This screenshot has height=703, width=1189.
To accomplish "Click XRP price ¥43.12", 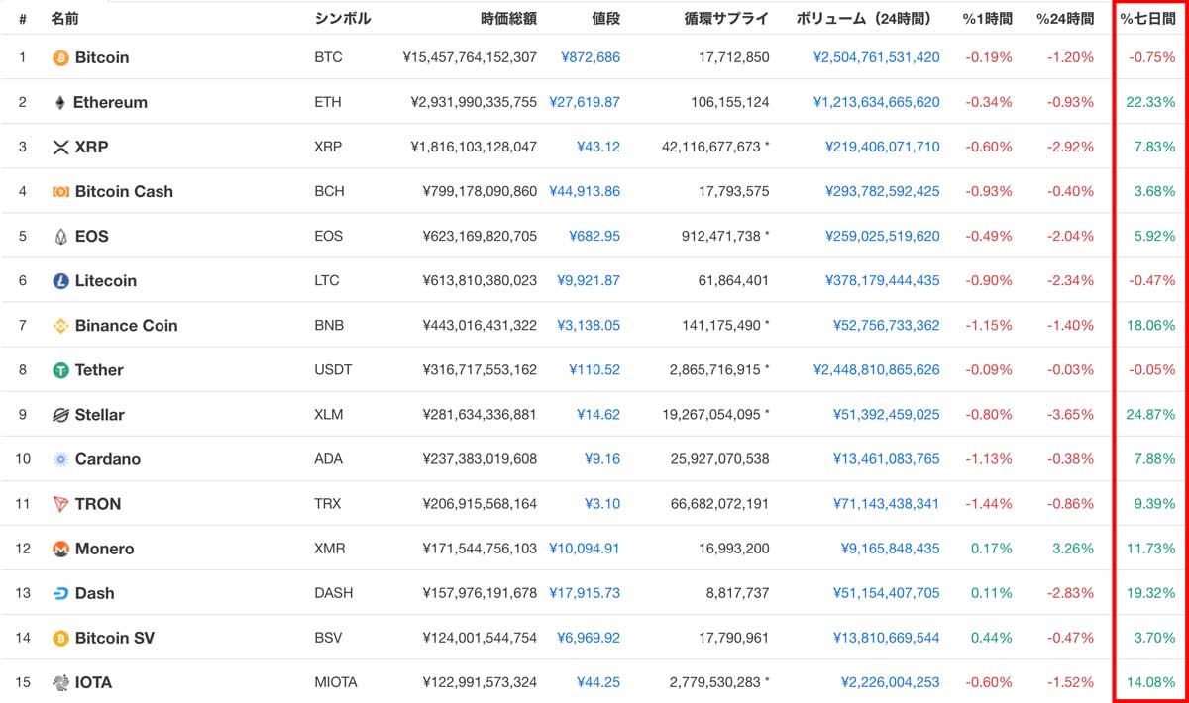I will [x=598, y=147].
